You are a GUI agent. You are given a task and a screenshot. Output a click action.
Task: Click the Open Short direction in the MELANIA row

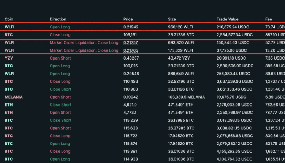60,97
